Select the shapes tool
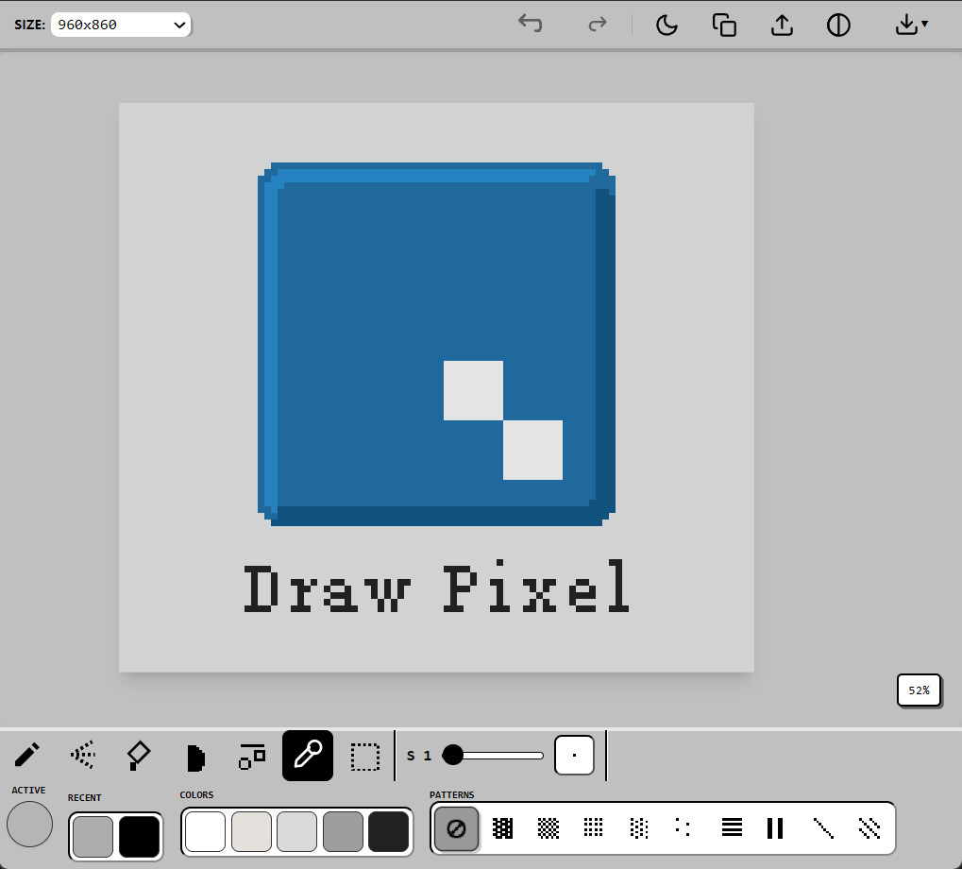 point(251,756)
